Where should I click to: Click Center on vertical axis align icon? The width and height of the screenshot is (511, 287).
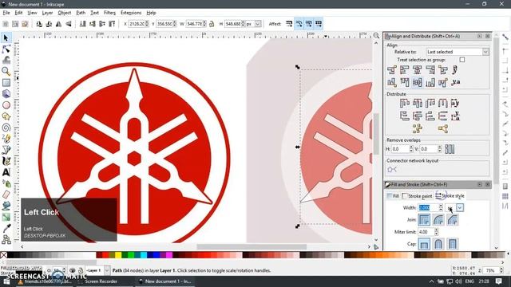coord(417,70)
